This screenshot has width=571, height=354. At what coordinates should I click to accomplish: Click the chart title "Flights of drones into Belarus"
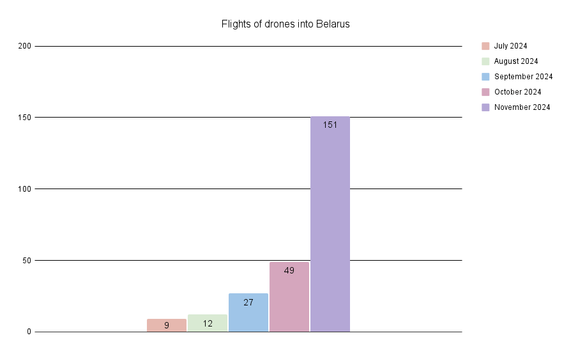point(285,24)
